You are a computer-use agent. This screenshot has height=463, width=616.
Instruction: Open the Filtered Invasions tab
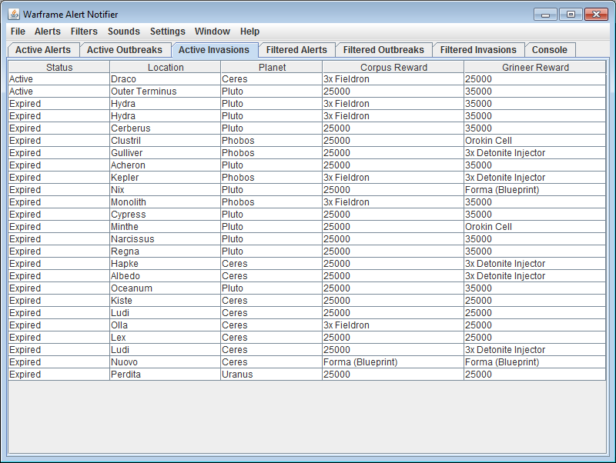pos(478,50)
